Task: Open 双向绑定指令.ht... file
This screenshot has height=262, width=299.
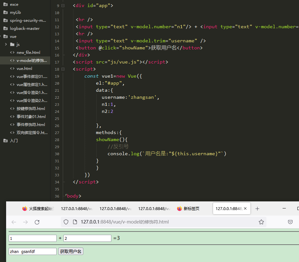Action: coord(32,133)
